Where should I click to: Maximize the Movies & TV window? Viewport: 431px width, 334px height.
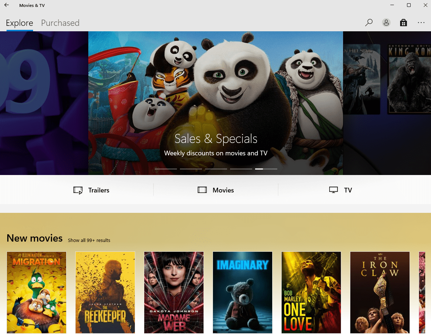tap(409, 5)
